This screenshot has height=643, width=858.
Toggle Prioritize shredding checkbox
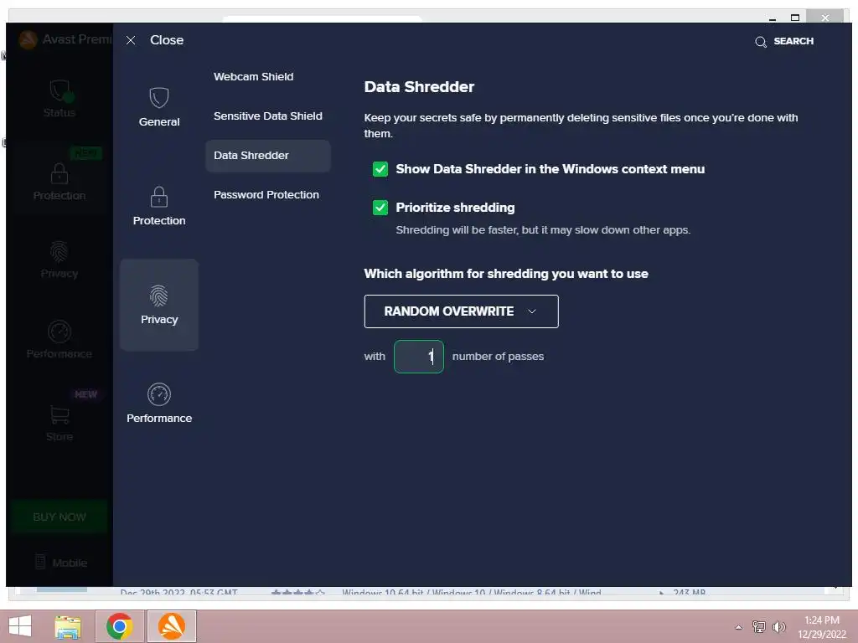point(380,208)
